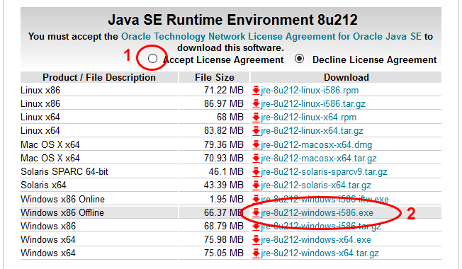
Task: Select the Windows x86 Offline row label
Action: [x=62, y=213]
